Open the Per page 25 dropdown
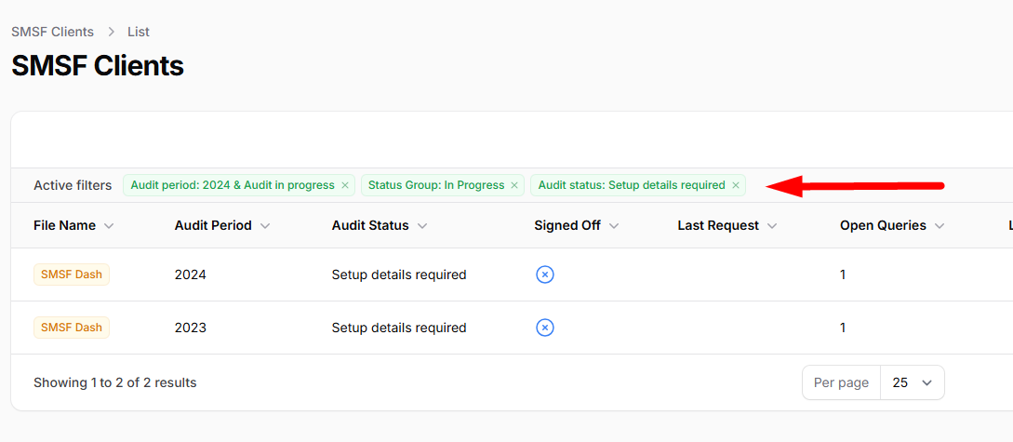This screenshot has height=442, width=1013. (x=913, y=382)
